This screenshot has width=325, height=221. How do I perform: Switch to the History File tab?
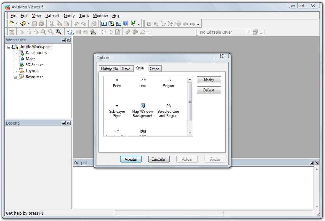tap(109, 69)
